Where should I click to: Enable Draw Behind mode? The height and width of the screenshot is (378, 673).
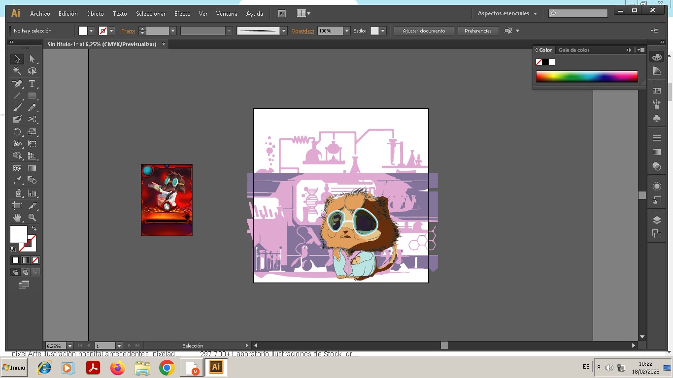tap(25, 272)
